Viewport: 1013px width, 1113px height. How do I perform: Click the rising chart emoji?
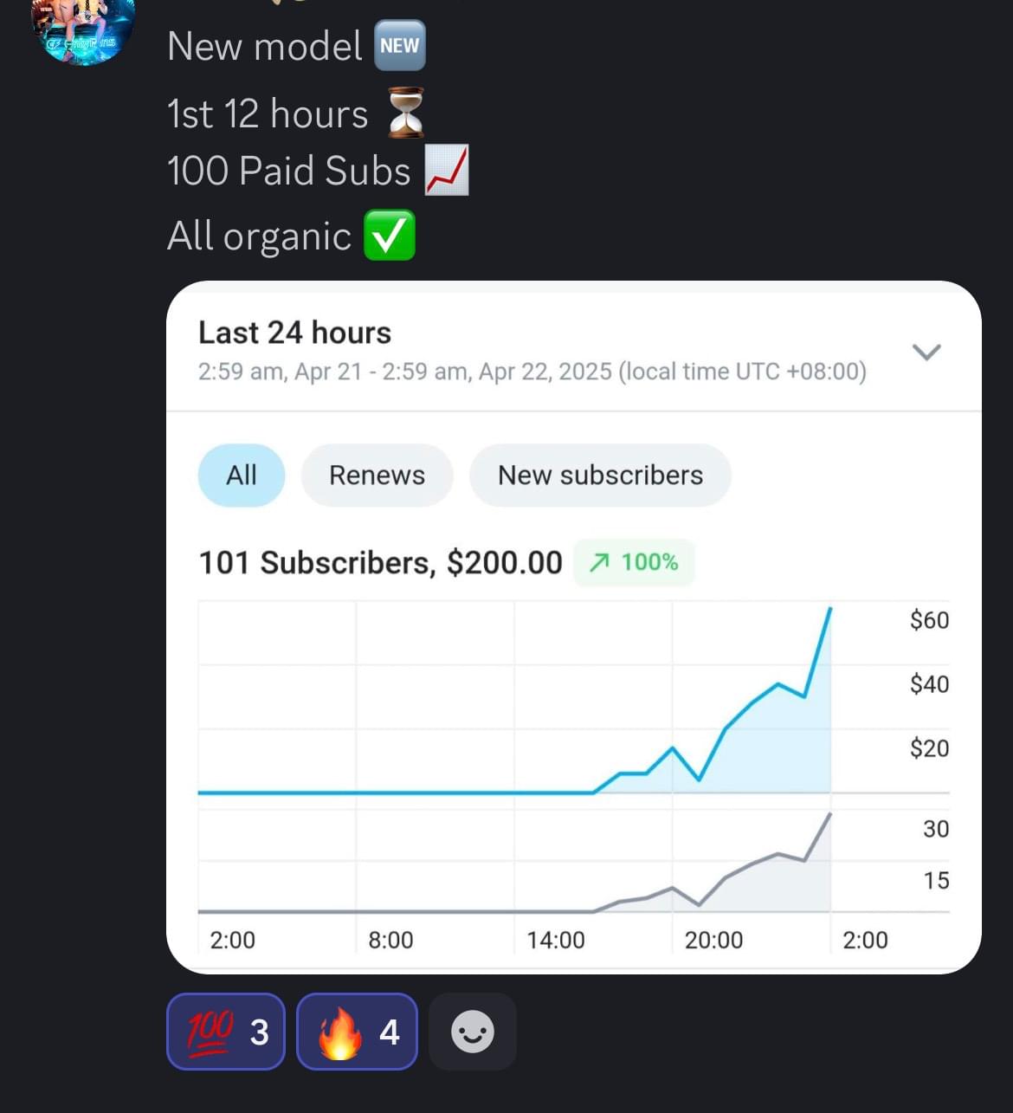click(447, 171)
